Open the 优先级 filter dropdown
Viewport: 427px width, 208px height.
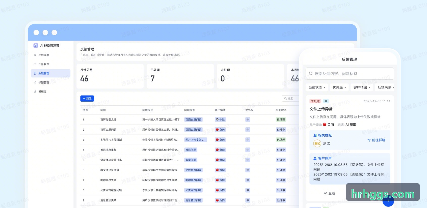pos(339,87)
